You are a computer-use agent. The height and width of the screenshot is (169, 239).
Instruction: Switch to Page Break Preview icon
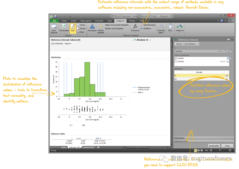[202, 150]
